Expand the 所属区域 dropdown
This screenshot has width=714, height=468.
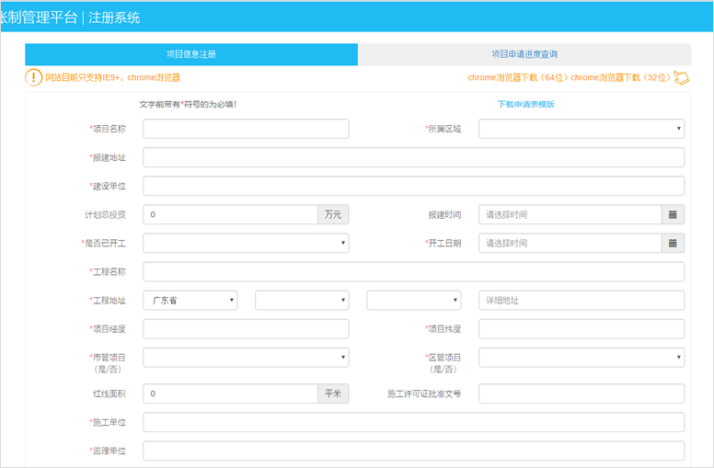(x=581, y=129)
